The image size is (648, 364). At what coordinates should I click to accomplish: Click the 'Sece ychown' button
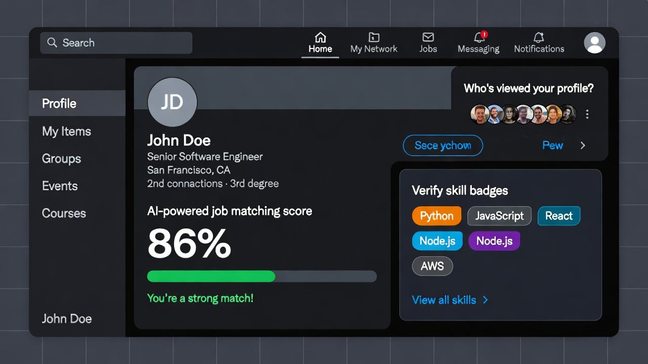point(442,145)
